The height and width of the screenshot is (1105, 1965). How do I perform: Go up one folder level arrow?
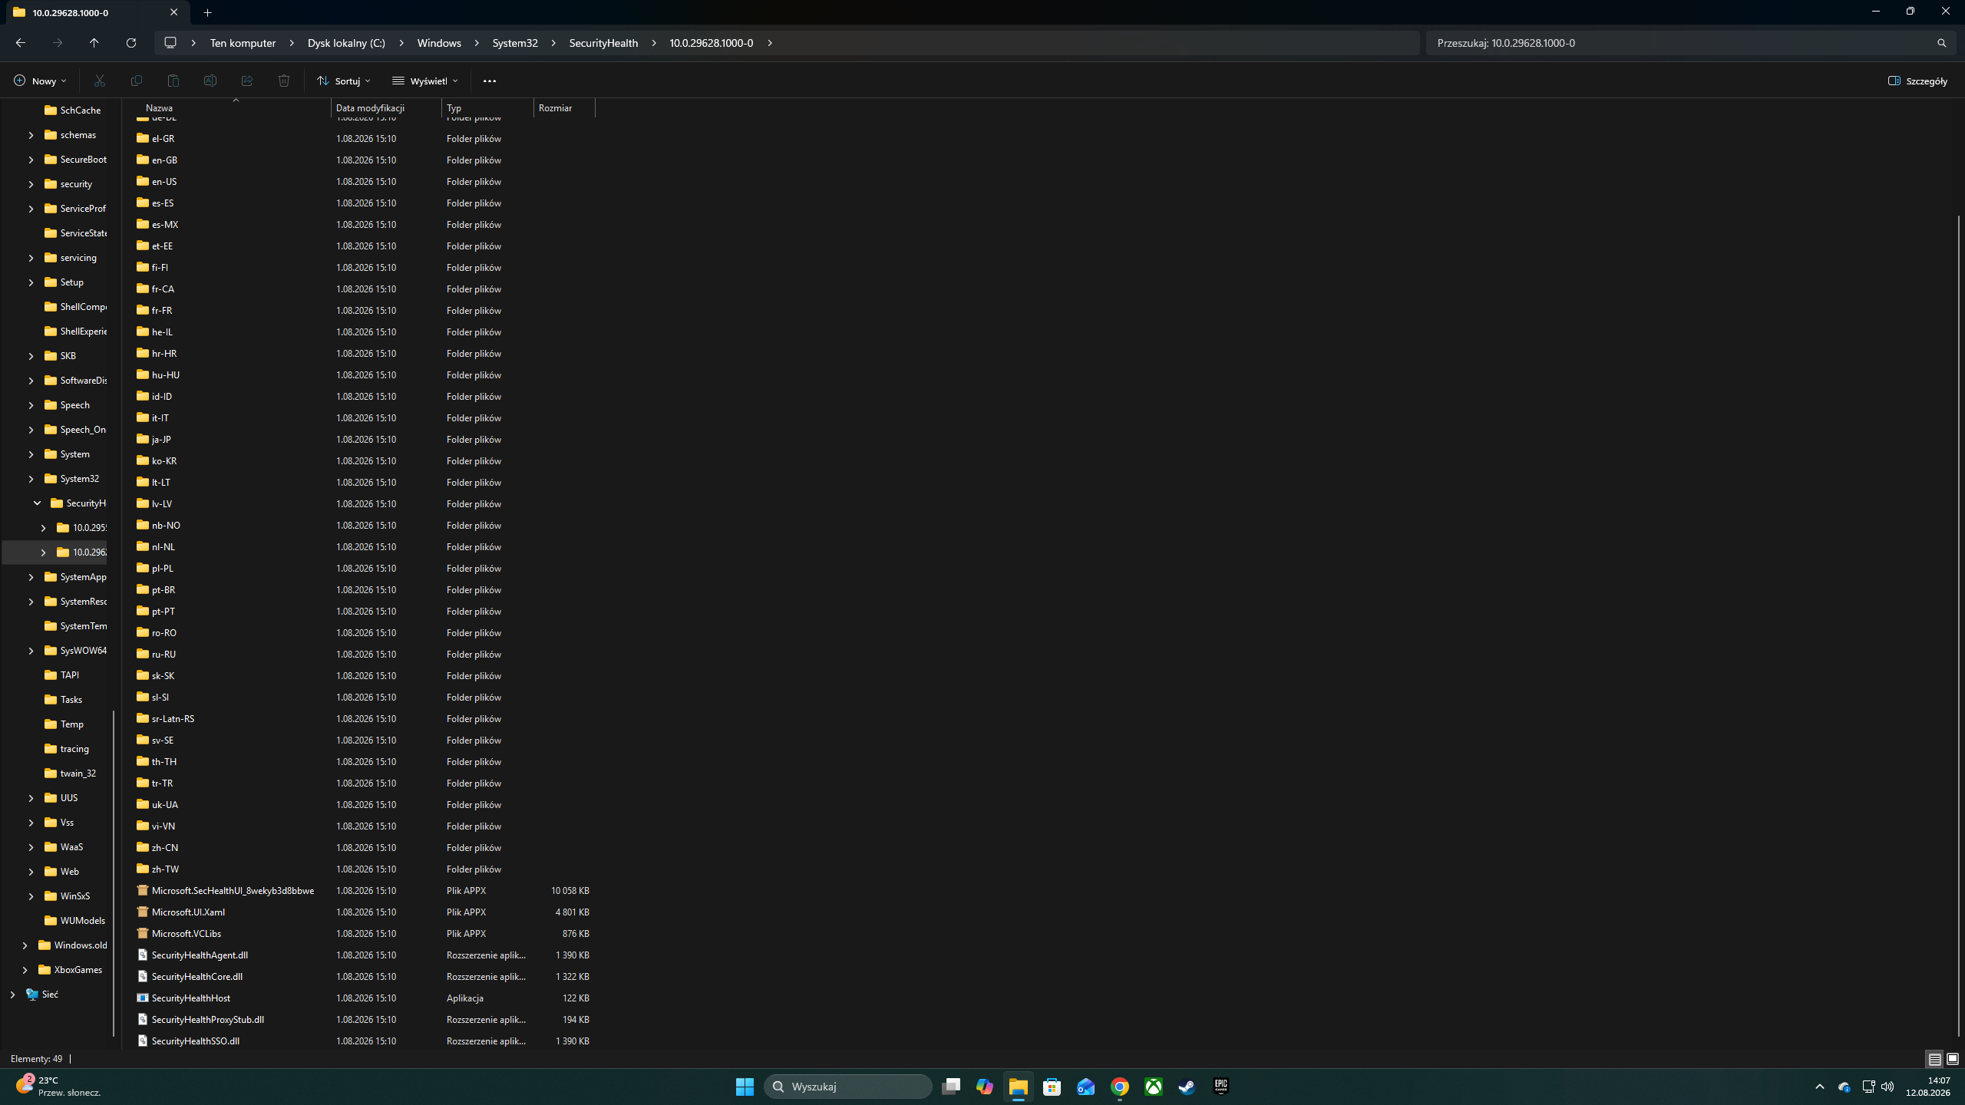click(x=94, y=43)
